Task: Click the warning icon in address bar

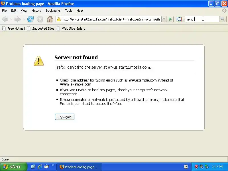Action: 59,19
